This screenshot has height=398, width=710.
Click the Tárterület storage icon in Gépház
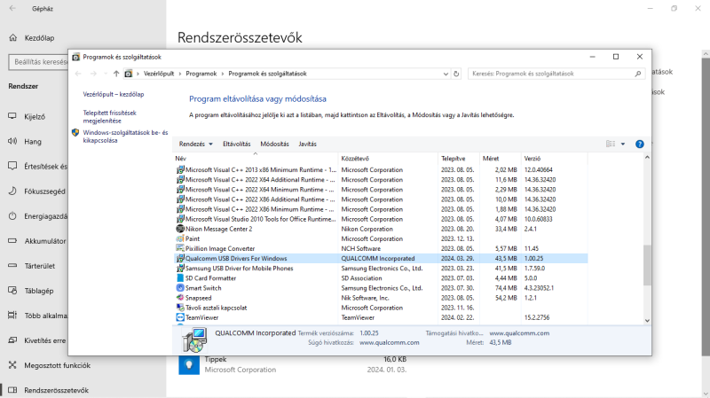tap(12, 266)
